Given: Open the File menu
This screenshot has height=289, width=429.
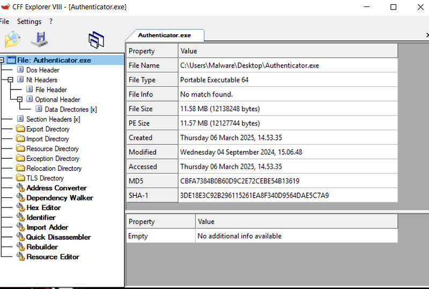Looking at the screenshot, I should (x=4, y=21).
